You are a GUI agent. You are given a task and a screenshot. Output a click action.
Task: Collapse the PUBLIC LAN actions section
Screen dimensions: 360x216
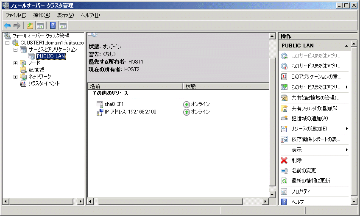tap(346, 46)
